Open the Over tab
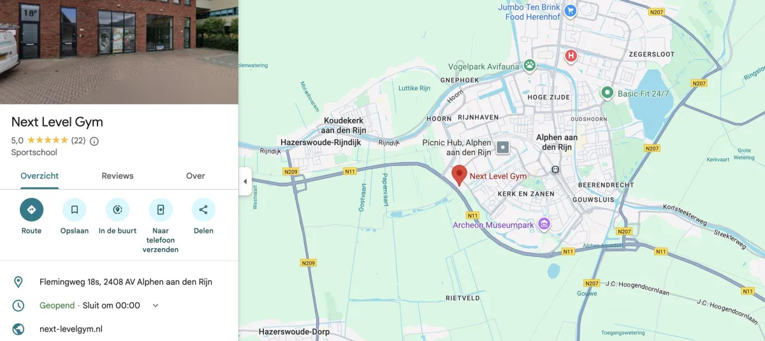 (x=196, y=176)
